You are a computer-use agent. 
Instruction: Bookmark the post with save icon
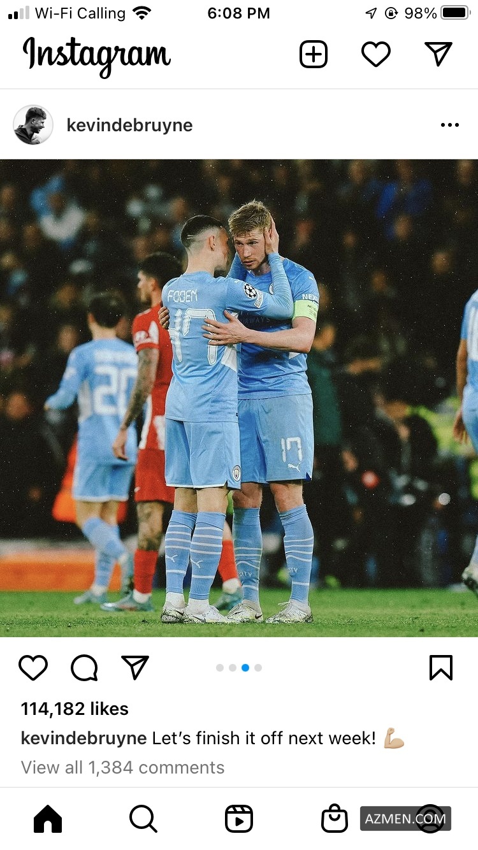tap(441, 668)
